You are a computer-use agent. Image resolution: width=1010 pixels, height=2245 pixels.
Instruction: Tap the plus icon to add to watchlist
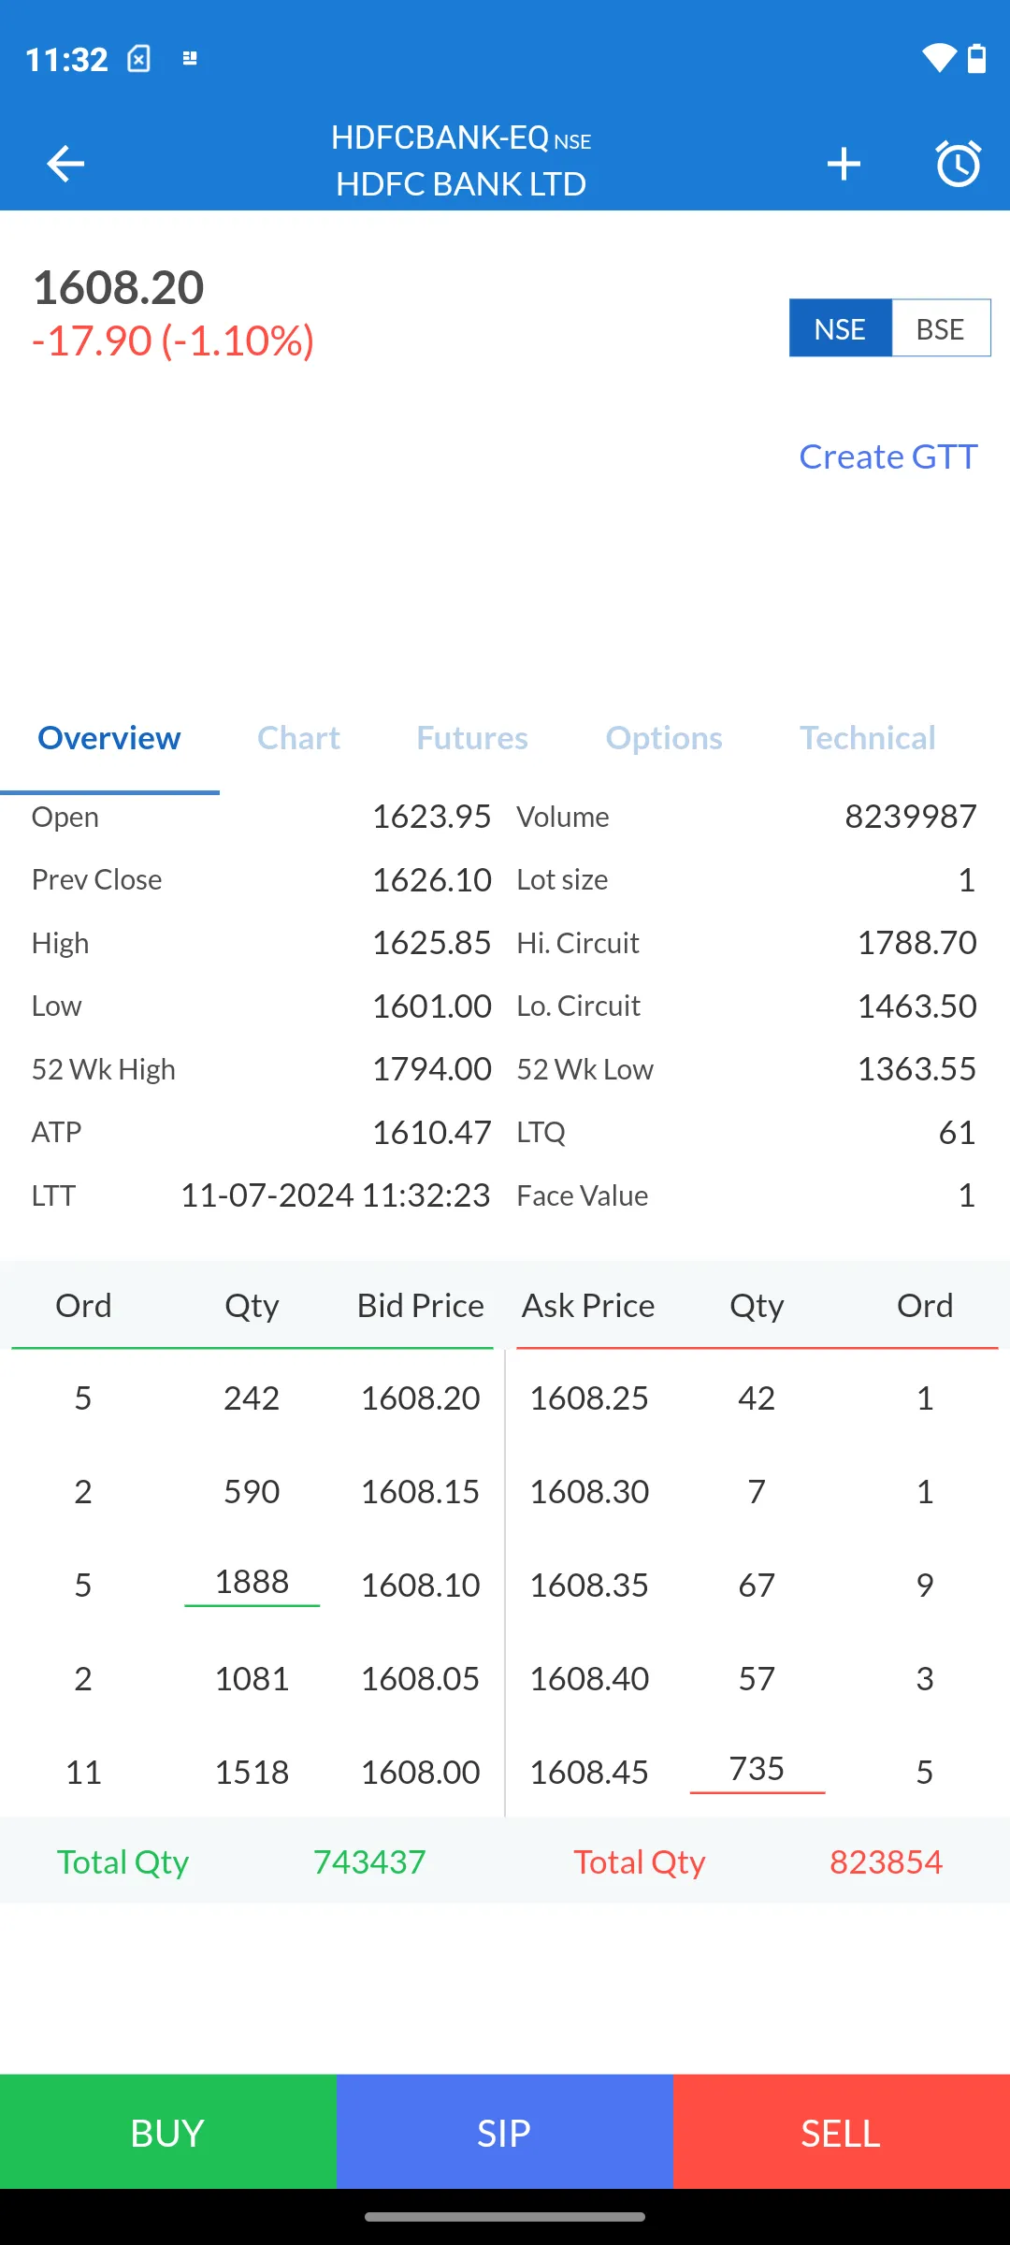(844, 164)
